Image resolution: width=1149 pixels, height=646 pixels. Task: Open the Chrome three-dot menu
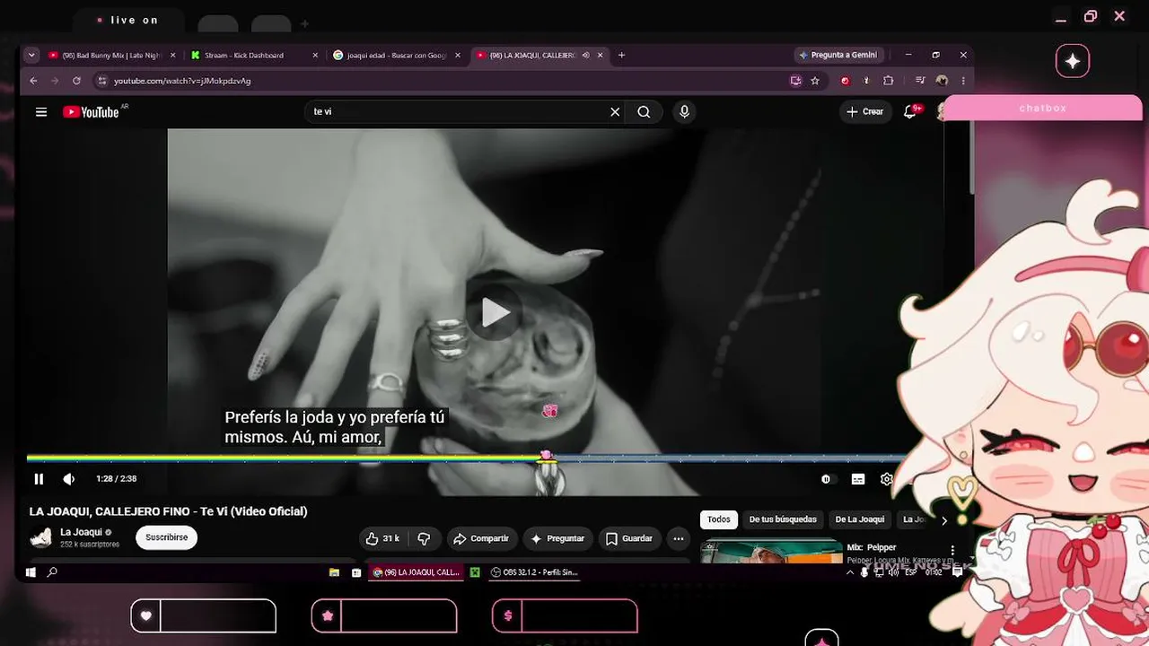tap(962, 81)
